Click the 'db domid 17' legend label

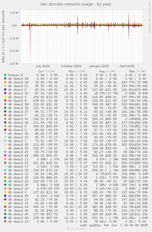click(x=18, y=167)
